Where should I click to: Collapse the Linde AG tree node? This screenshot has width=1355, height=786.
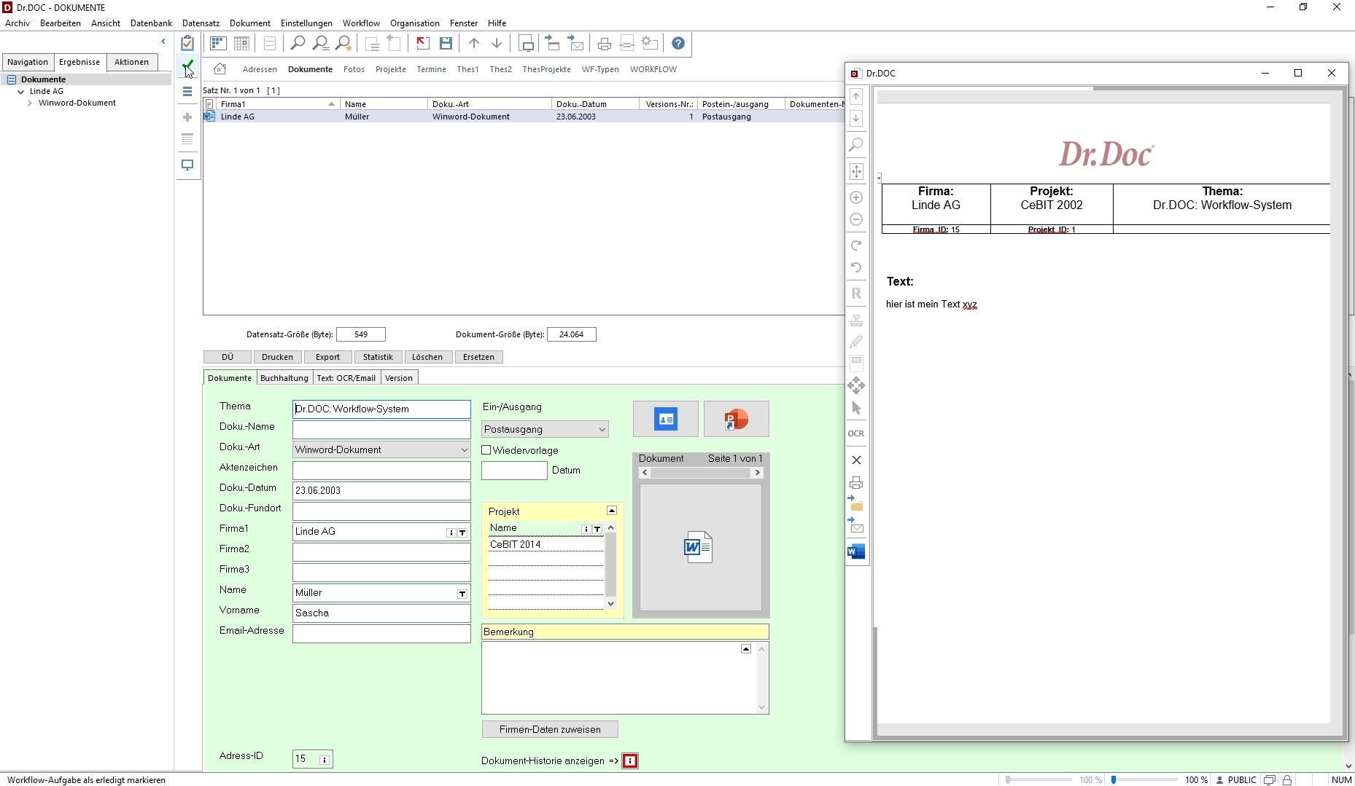coord(21,92)
